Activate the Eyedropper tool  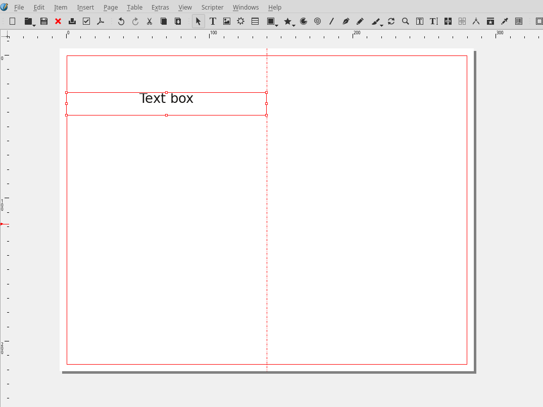click(x=504, y=21)
